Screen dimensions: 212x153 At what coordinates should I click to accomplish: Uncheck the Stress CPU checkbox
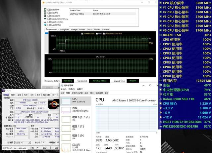pos(49,10)
